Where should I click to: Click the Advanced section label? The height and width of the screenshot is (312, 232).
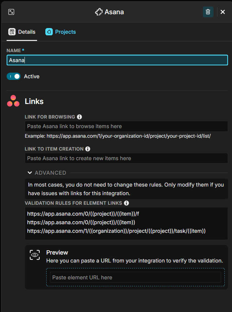[50, 173]
